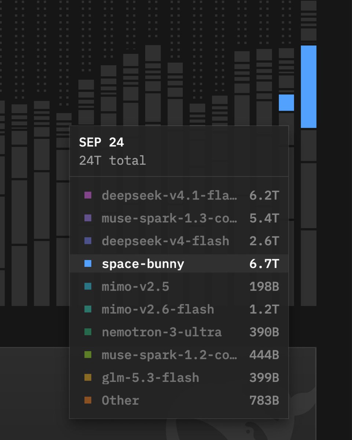Click the 390B value

click(x=264, y=332)
